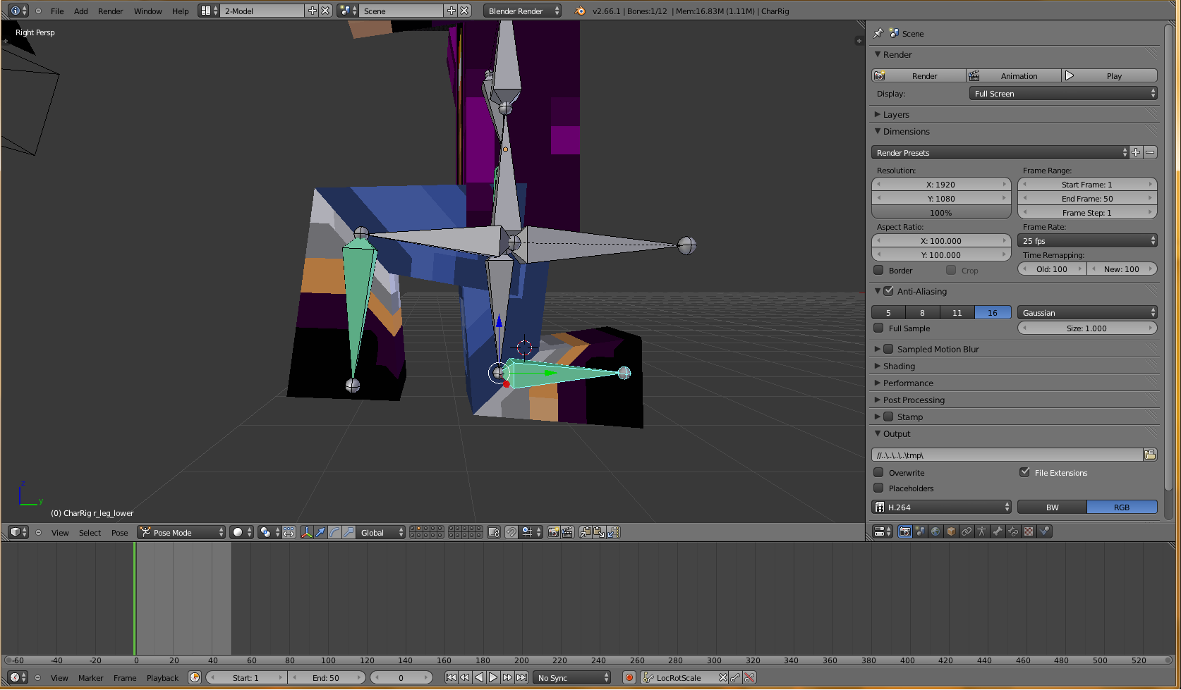Click the End Frame: 50 field
Screen dimensions: 1181x690
pyautogui.click(x=1086, y=198)
